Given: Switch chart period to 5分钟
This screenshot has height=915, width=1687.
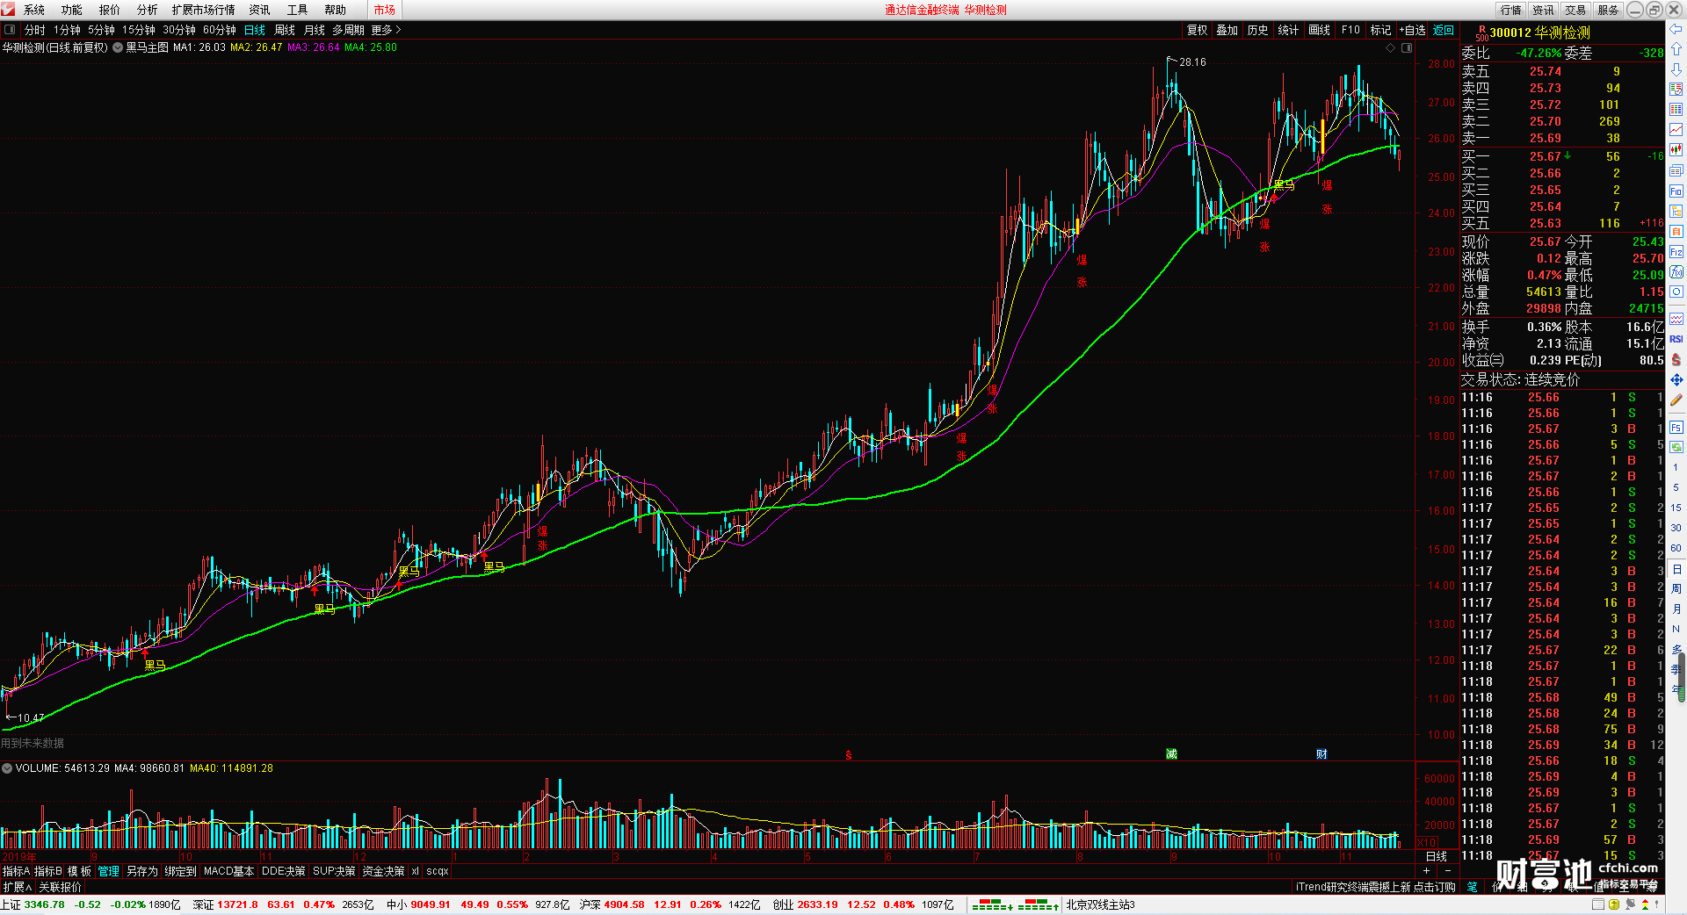Looking at the screenshot, I should pos(101,30).
